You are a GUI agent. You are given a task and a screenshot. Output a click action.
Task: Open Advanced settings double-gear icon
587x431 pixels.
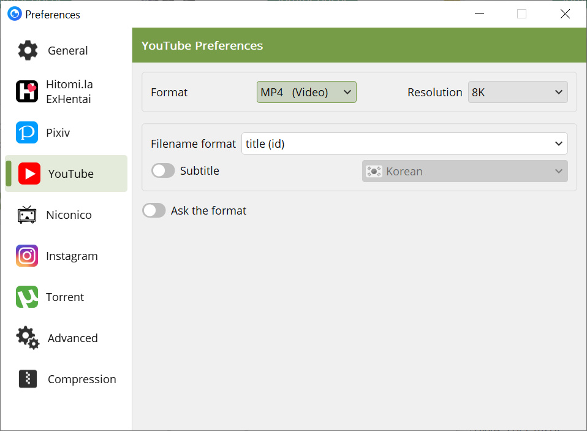(x=28, y=338)
